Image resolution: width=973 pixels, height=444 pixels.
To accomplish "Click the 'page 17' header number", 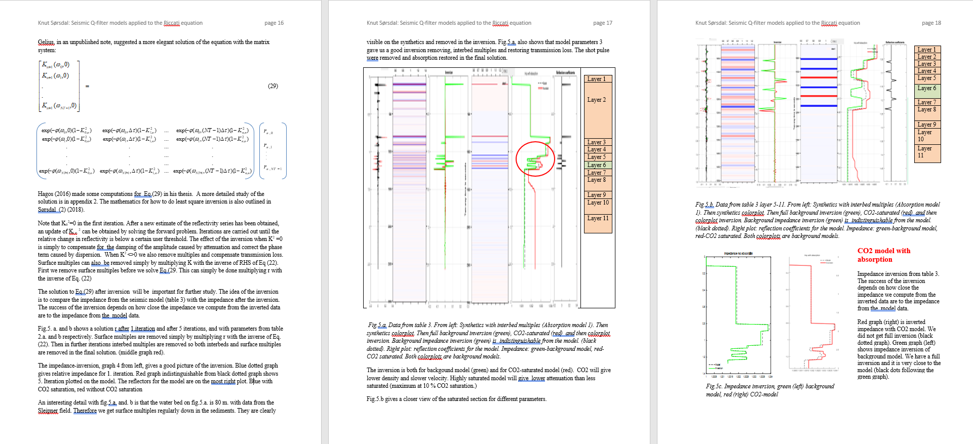I will click(602, 23).
